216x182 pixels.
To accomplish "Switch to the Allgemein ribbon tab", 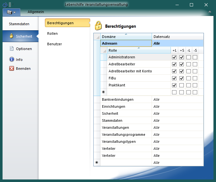I will tap(36, 12).
